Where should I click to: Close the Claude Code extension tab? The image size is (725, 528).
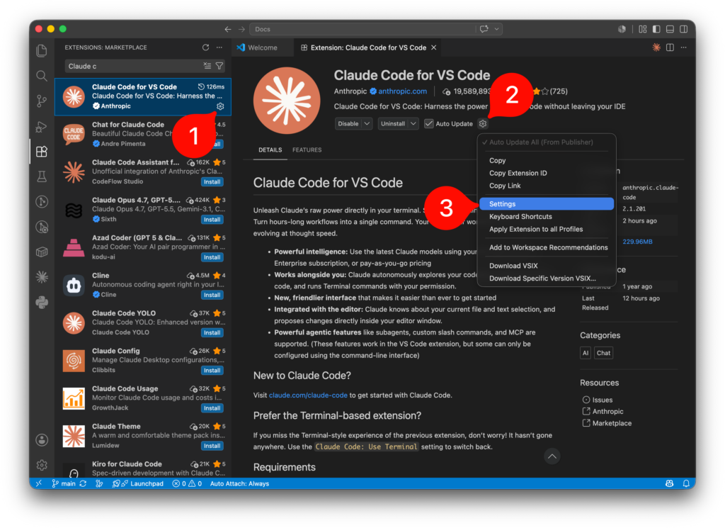(x=434, y=47)
